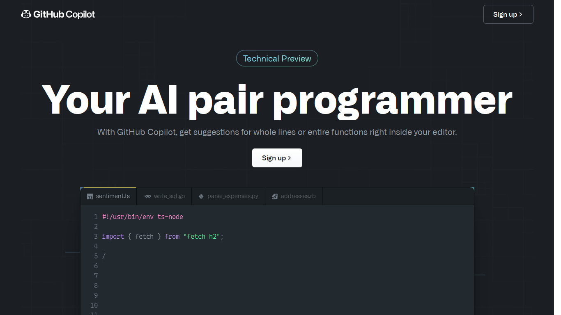Click the Ruby icon on addresses.rb tab
The image size is (561, 315).
[275, 196]
